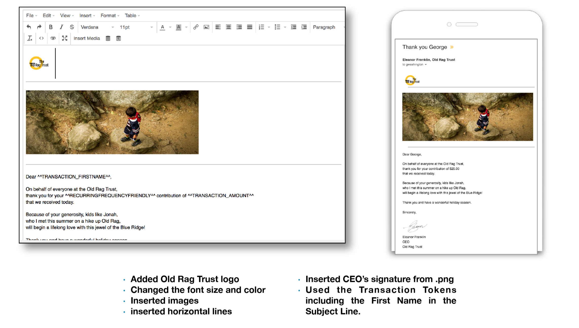
Task: Click the CEO signature image in phone preview
Action: point(415,226)
